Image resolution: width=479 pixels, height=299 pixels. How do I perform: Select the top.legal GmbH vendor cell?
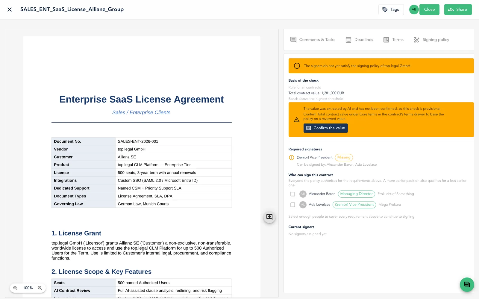[x=173, y=149]
